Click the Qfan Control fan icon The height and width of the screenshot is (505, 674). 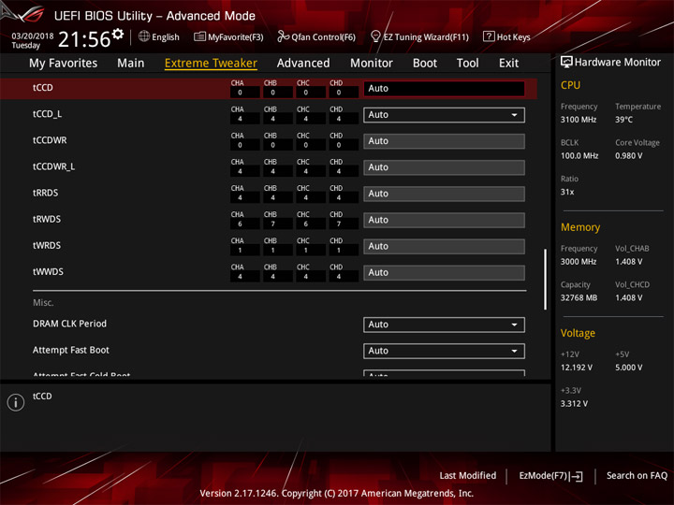pyautogui.click(x=283, y=36)
